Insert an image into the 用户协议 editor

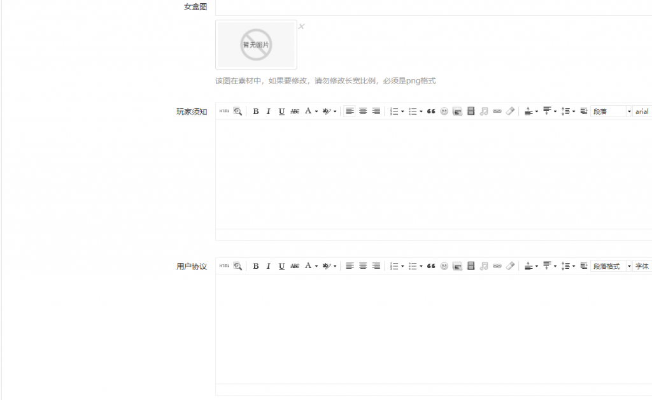(457, 266)
